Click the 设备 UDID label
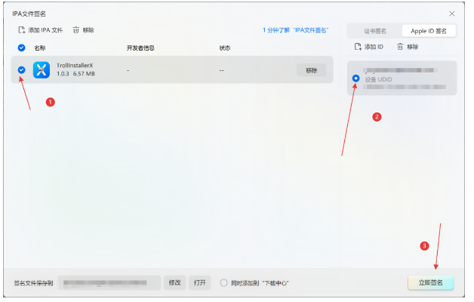Screen dimensions: 474x302 (x=379, y=80)
